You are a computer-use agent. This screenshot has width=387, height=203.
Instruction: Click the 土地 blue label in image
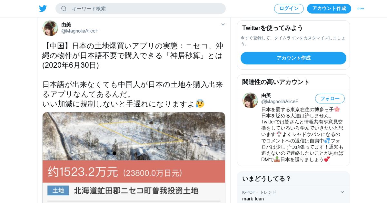(58, 190)
